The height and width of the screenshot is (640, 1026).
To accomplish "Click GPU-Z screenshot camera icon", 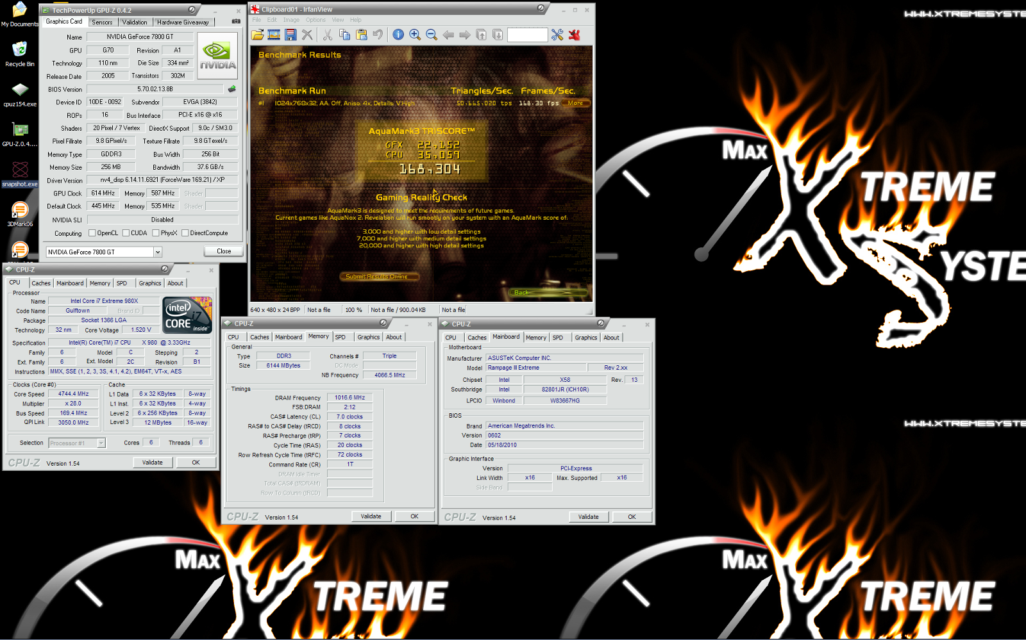I will [x=236, y=21].
